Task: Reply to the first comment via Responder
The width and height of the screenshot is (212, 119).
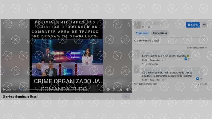Action: tap(155, 60)
